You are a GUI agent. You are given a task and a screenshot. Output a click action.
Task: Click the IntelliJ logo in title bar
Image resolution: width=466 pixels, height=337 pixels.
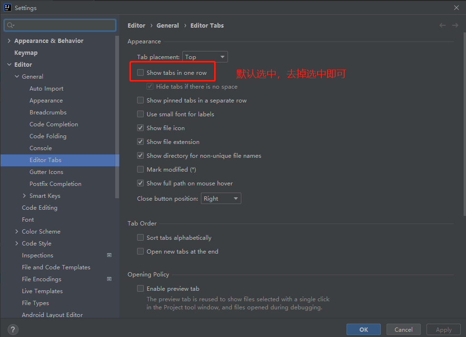click(7, 8)
